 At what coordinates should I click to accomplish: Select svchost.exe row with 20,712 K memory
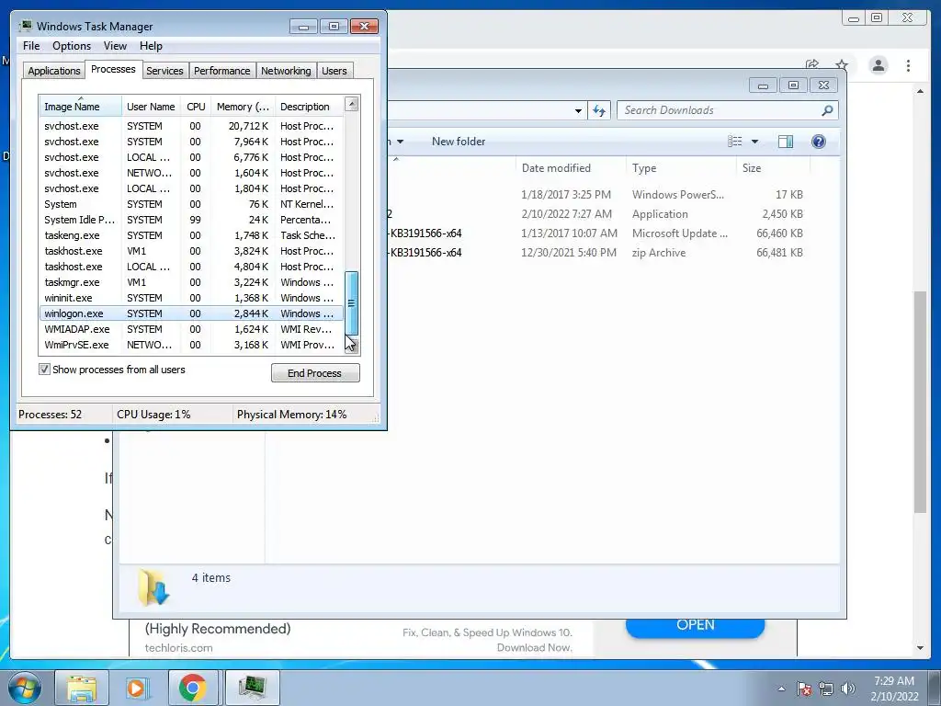(191, 126)
